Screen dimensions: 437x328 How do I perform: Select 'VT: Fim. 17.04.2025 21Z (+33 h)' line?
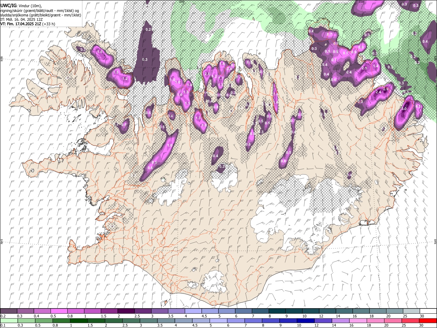pyautogui.click(x=28, y=24)
